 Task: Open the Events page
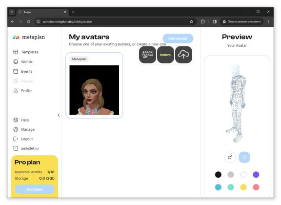[x=23, y=71]
